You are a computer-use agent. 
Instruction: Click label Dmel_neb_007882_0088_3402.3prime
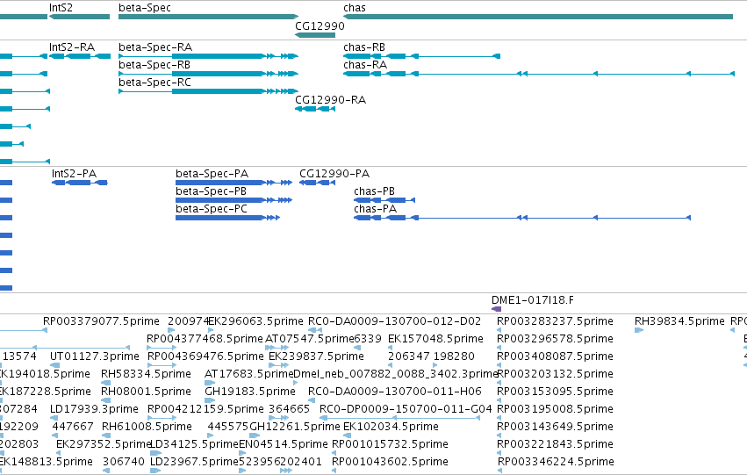pyautogui.click(x=396, y=374)
